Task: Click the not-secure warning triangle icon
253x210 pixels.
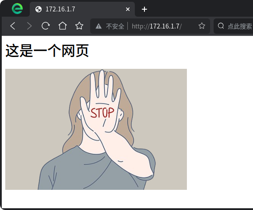Action: [98, 26]
